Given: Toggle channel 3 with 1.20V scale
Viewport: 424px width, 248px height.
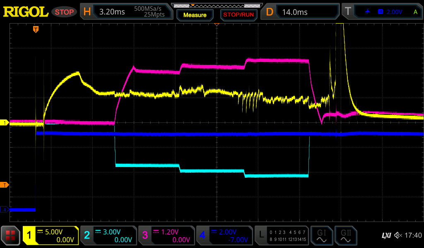Looking at the screenshot, I should pyautogui.click(x=166, y=236).
